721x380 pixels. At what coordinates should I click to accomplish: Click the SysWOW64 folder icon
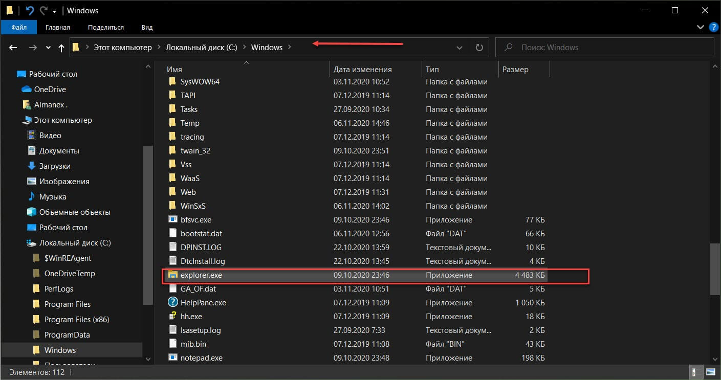click(x=172, y=82)
